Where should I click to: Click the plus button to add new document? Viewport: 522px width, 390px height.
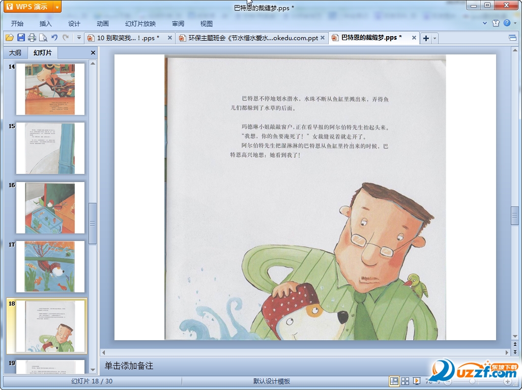[426, 38]
